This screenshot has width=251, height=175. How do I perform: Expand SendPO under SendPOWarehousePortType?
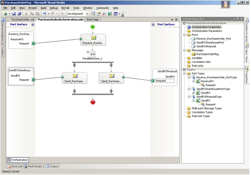pos(194,93)
